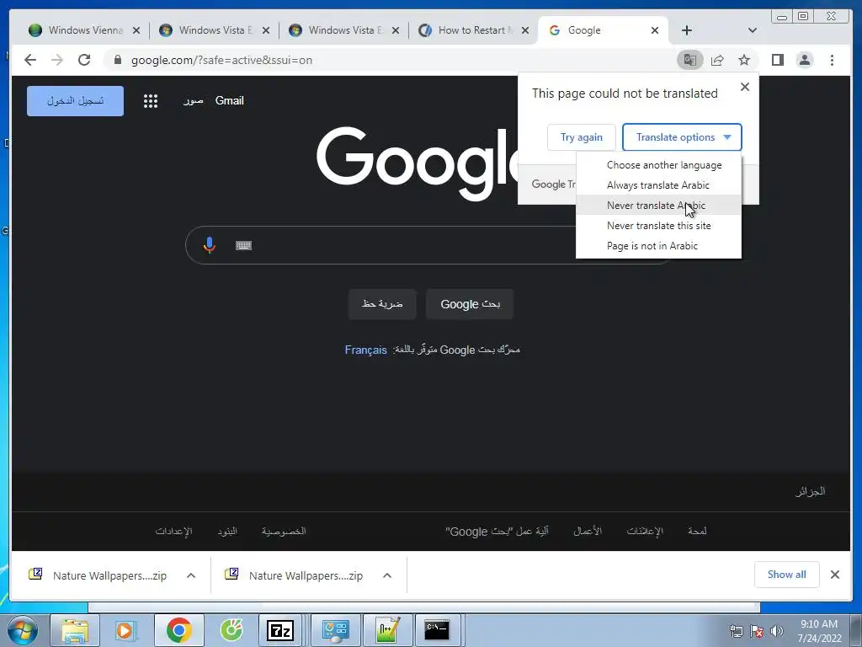Open the الخصوصية privacy footer link
862x647 pixels.
tap(284, 531)
